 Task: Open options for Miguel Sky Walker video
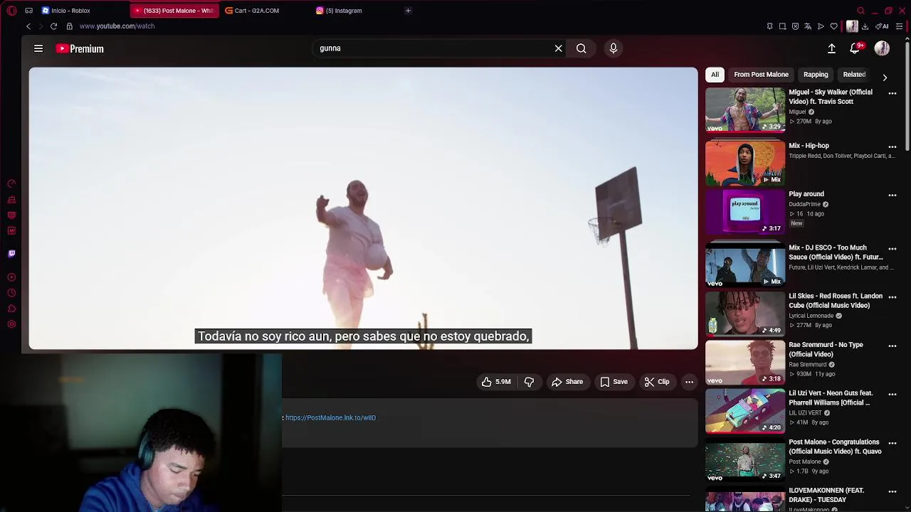(x=892, y=94)
